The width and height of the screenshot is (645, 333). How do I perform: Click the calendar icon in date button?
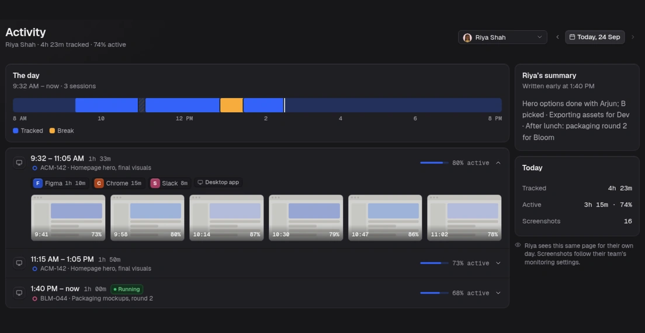point(572,37)
